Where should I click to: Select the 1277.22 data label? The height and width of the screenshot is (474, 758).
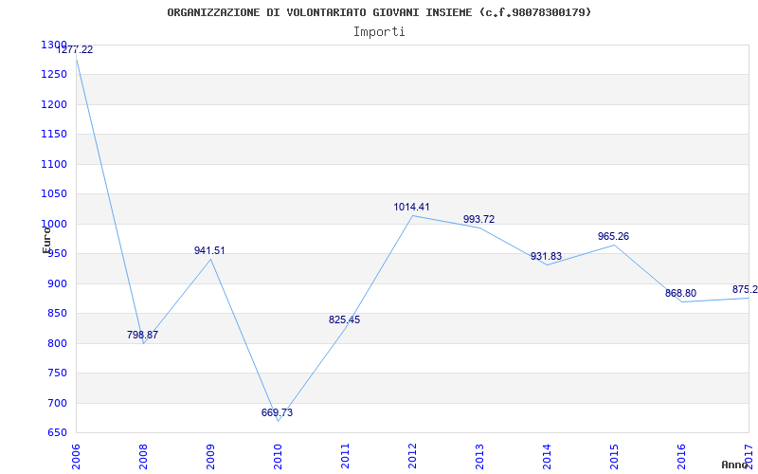coord(75,50)
